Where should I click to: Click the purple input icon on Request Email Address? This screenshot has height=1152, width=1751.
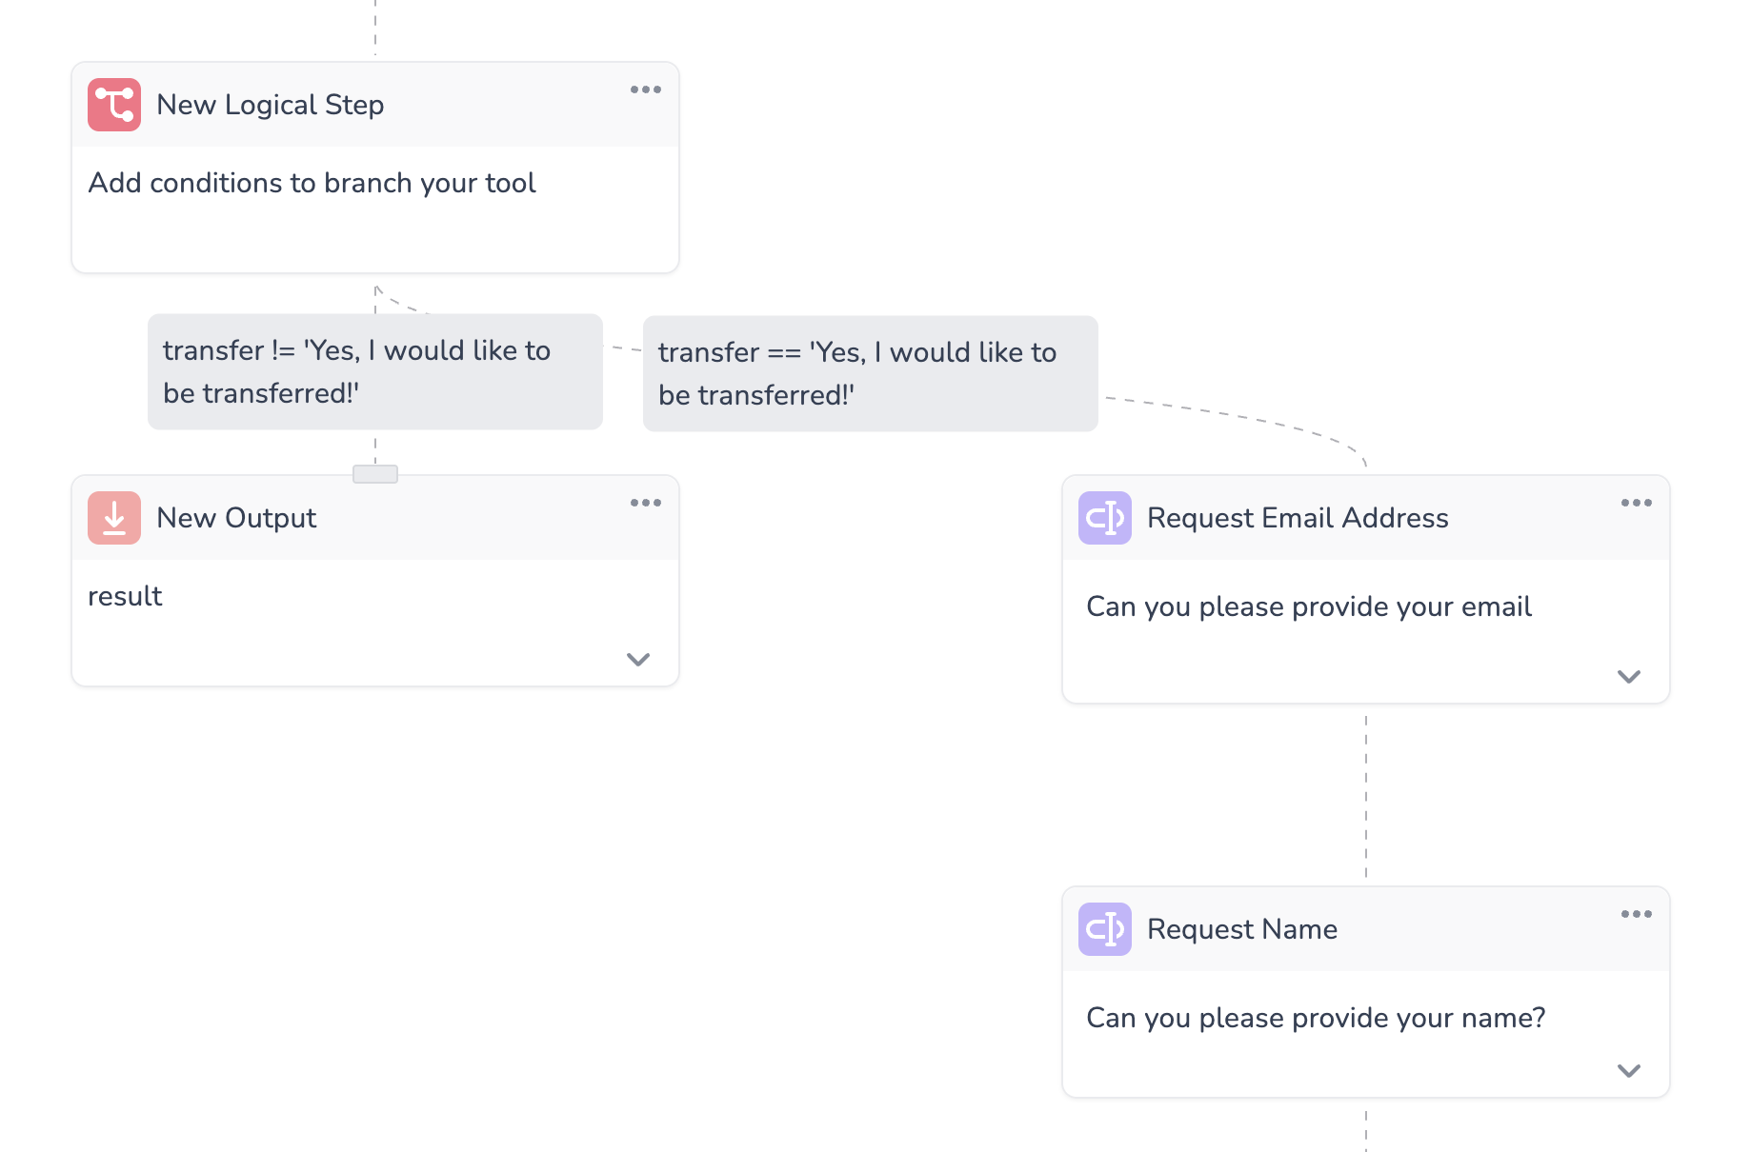click(1104, 518)
